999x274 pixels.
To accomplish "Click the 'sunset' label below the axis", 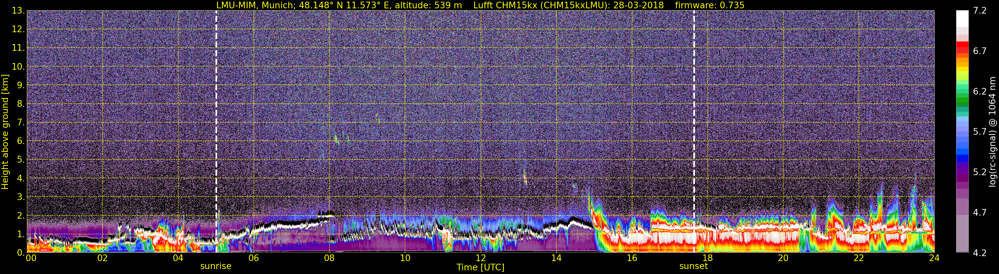I will 693,266.
